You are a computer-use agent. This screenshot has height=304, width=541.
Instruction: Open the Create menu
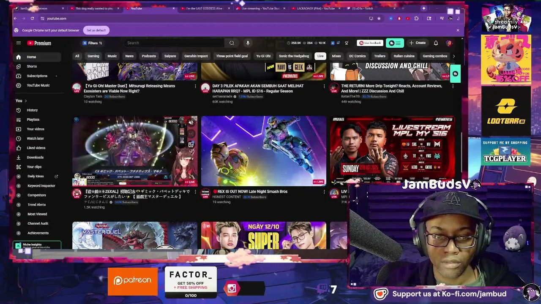coord(417,43)
